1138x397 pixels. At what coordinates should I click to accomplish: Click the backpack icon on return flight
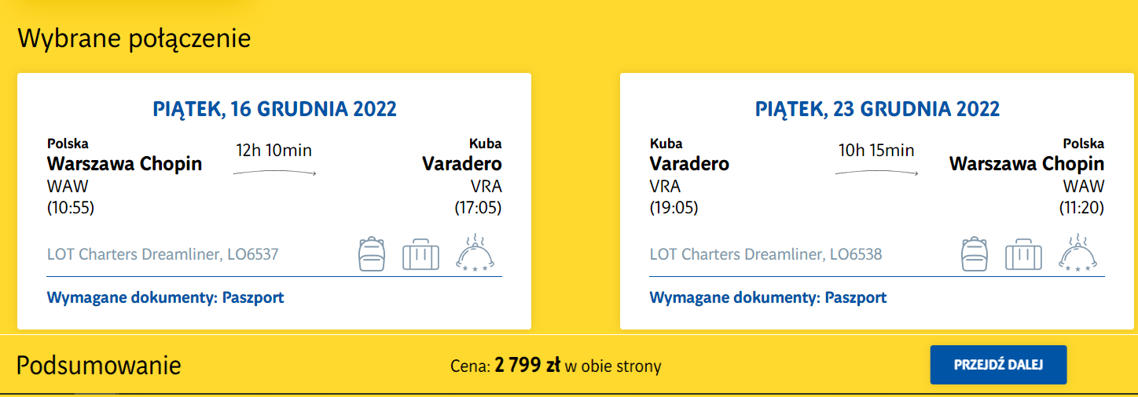pos(975,253)
